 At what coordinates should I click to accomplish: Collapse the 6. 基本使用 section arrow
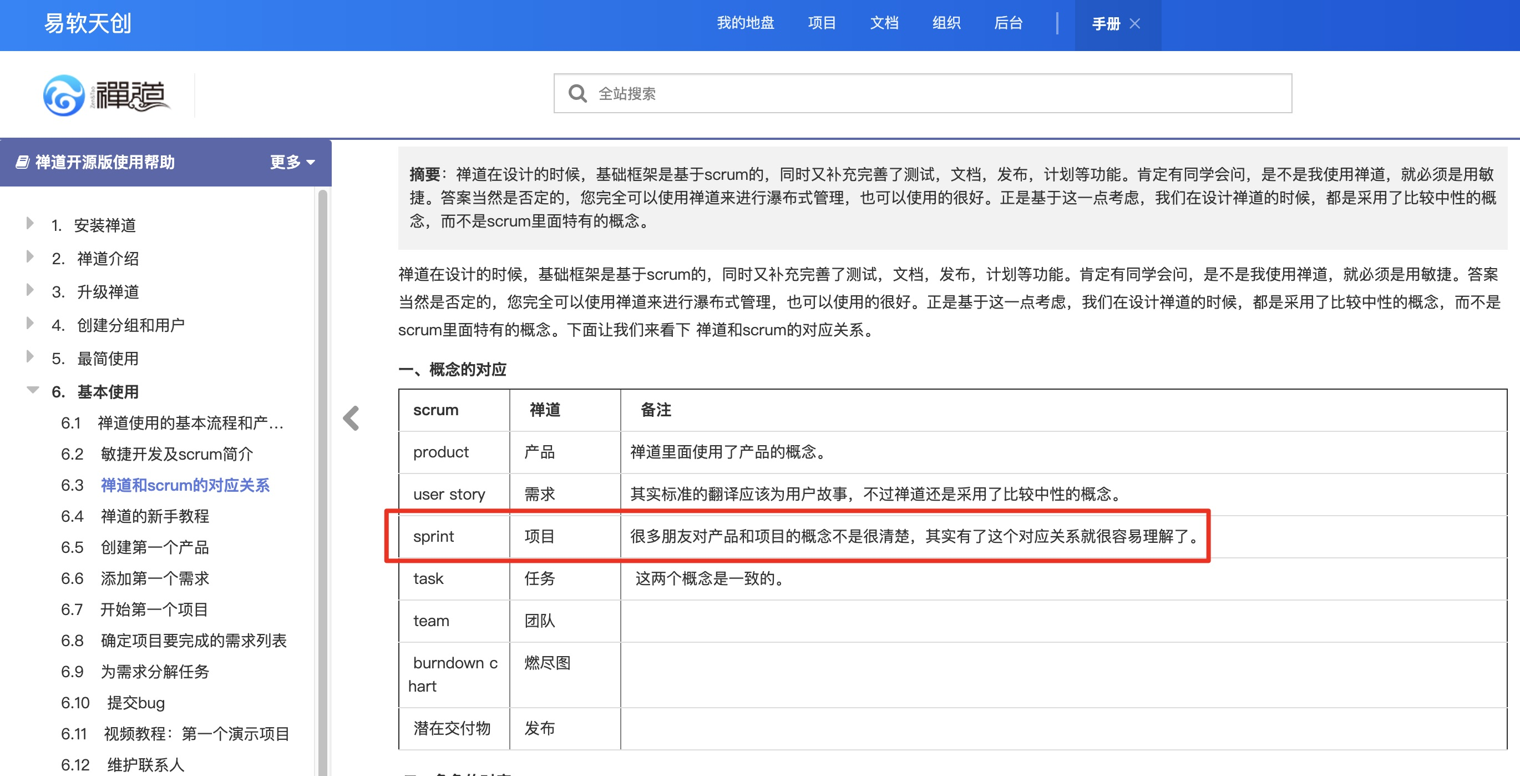click(33, 390)
